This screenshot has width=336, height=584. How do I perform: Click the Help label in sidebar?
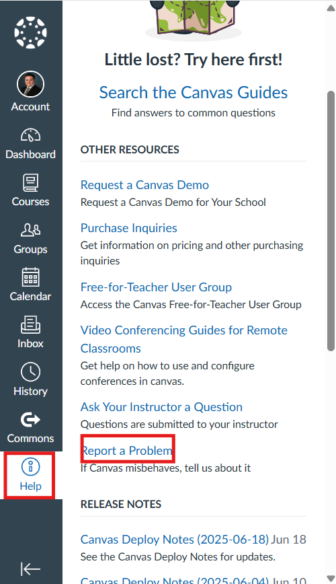pyautogui.click(x=30, y=486)
